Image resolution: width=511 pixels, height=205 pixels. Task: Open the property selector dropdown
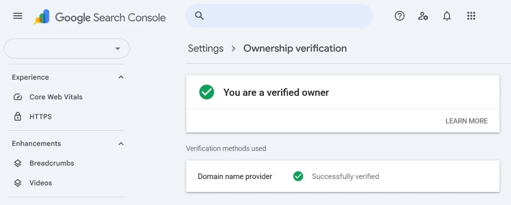click(67, 49)
